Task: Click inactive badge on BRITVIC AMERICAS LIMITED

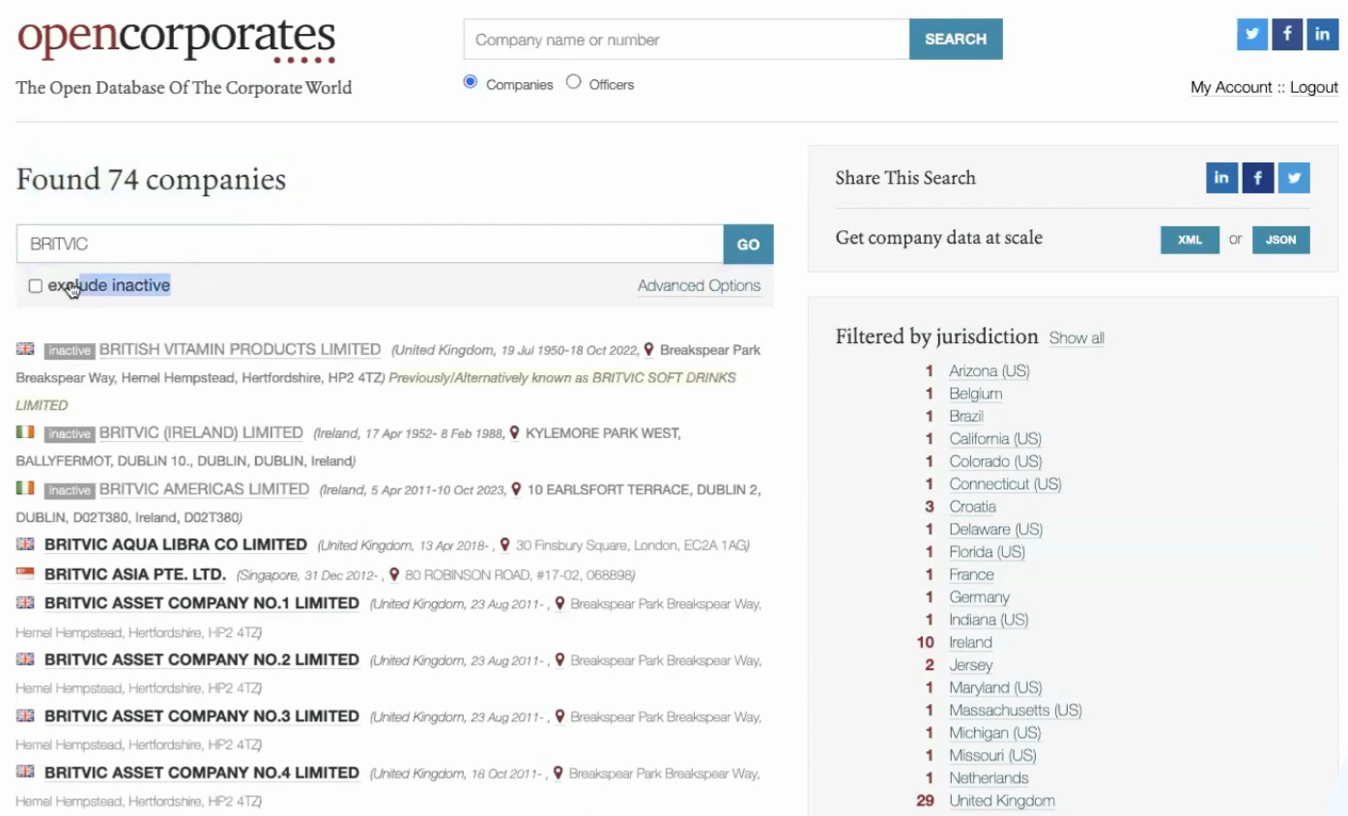Action: (x=70, y=490)
